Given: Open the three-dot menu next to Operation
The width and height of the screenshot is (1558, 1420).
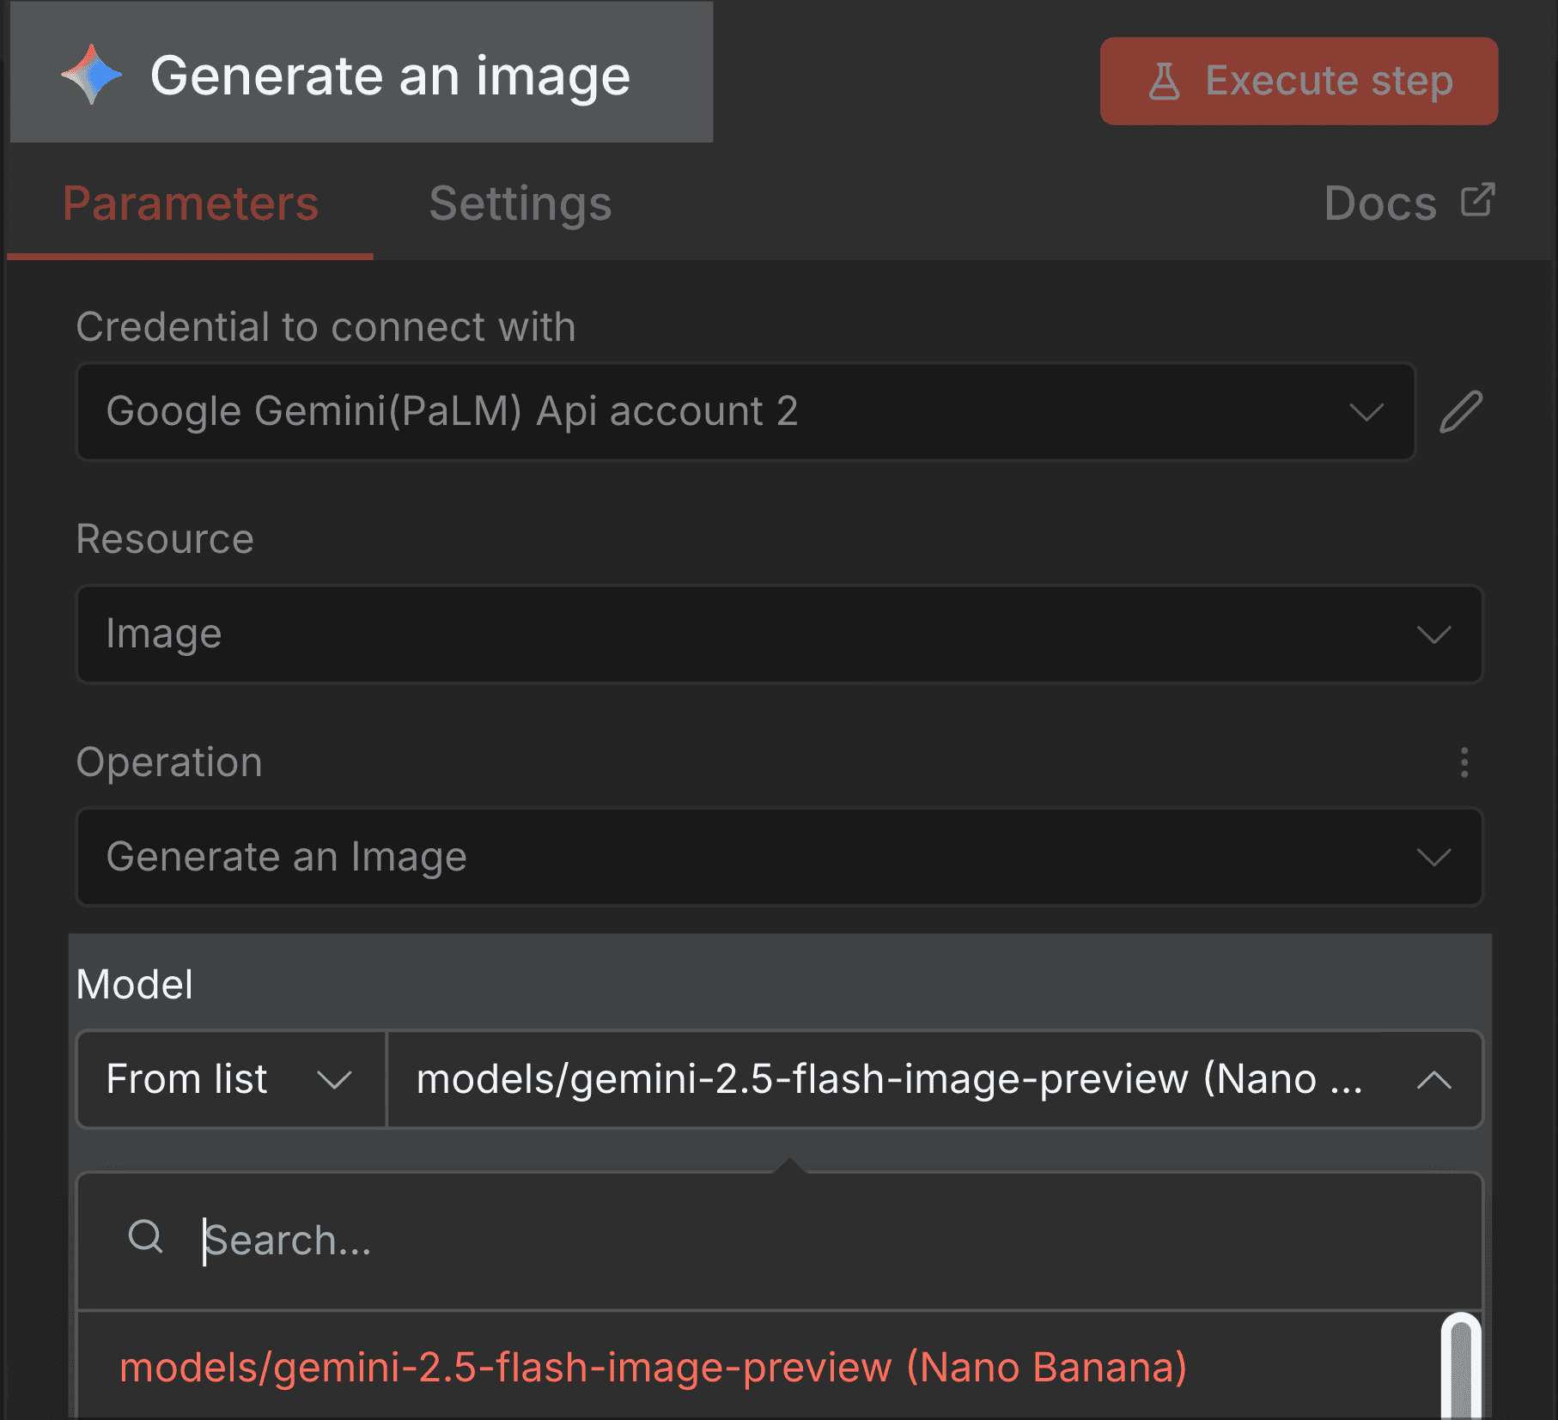Looking at the screenshot, I should click(x=1463, y=762).
